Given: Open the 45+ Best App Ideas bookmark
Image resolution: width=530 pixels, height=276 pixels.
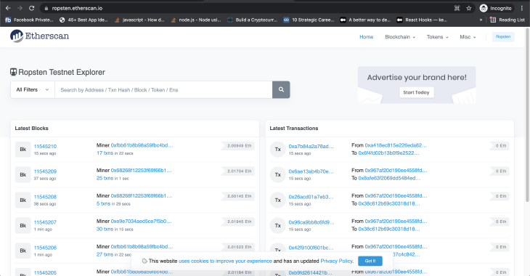Looking at the screenshot, I should click(x=83, y=20).
